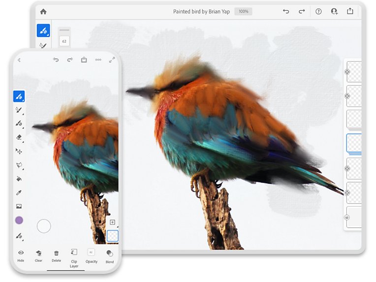Click the brush size 62 field
376x282 pixels.
pos(64,41)
